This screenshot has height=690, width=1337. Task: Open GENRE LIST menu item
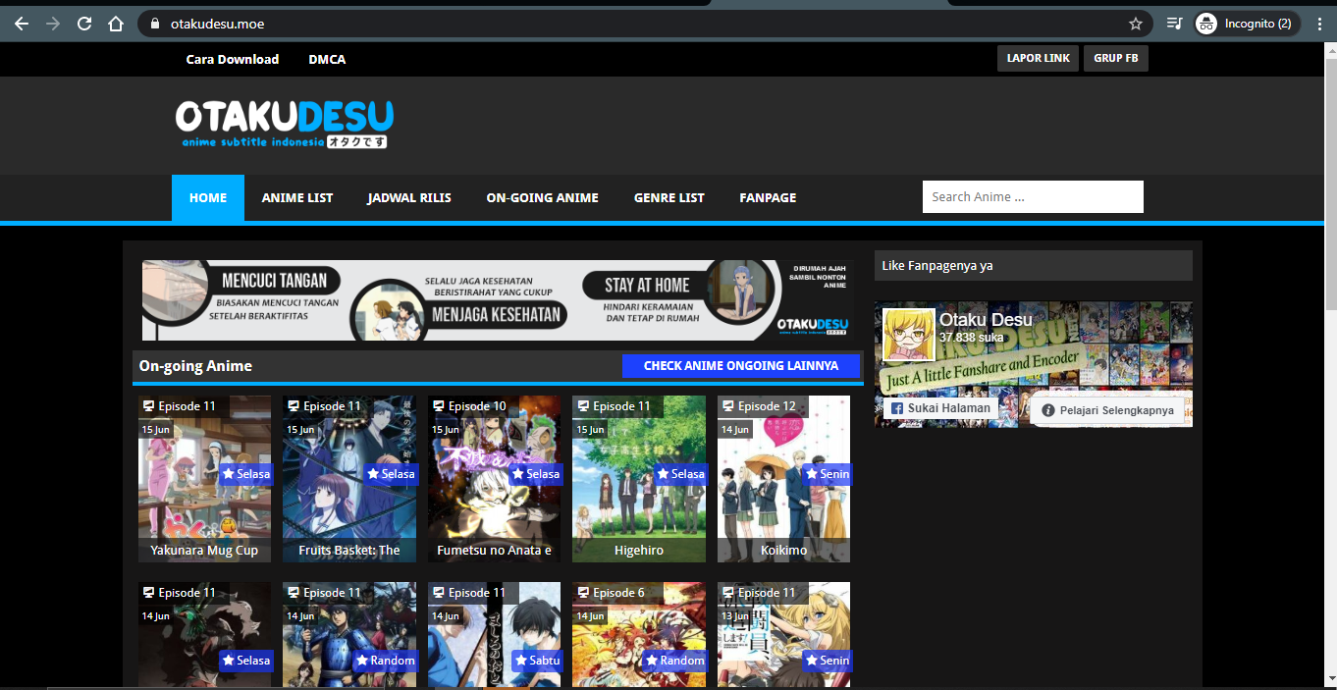coord(669,197)
